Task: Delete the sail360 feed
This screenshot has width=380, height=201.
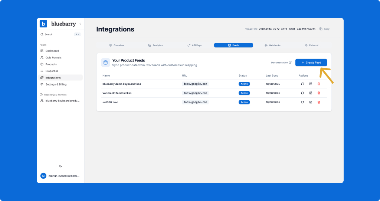Action: pos(319,102)
